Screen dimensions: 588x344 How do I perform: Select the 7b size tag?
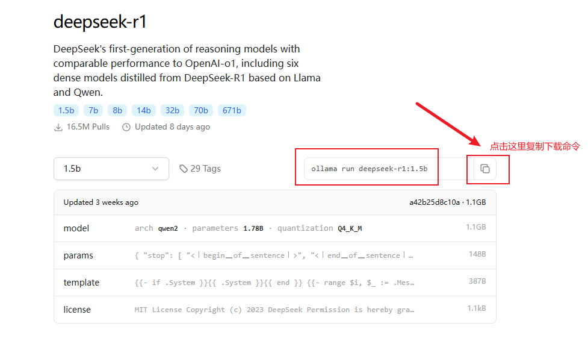[x=93, y=110]
